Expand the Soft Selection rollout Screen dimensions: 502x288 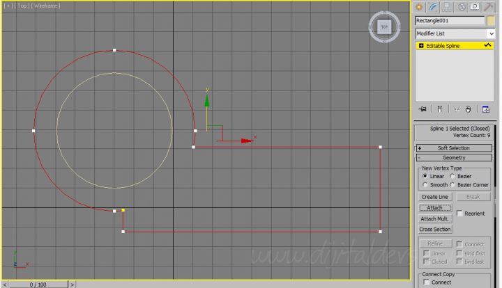pos(454,148)
